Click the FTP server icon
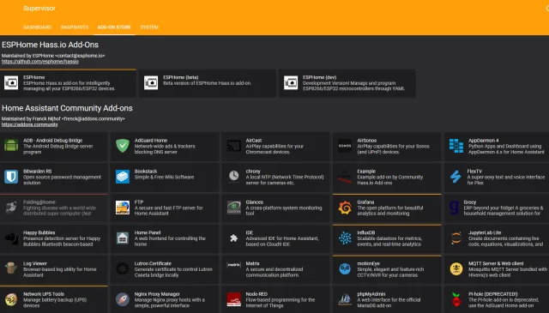 [x=123, y=208]
